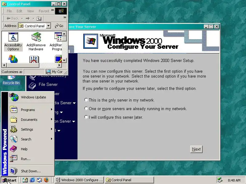The height and width of the screenshot is (184, 246).
Task: Click the 'Customizes ac' status bar text
Action: (12, 72)
